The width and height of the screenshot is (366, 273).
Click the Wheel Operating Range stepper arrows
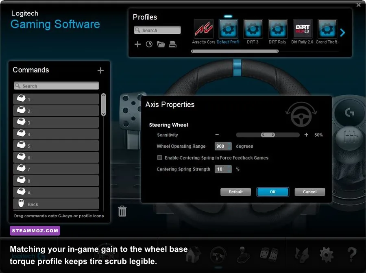coord(229,146)
